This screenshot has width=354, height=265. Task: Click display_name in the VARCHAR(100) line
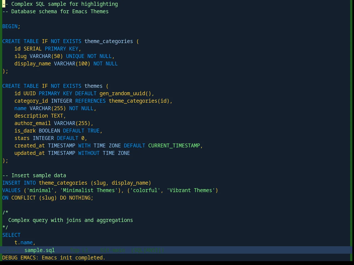(x=33, y=64)
